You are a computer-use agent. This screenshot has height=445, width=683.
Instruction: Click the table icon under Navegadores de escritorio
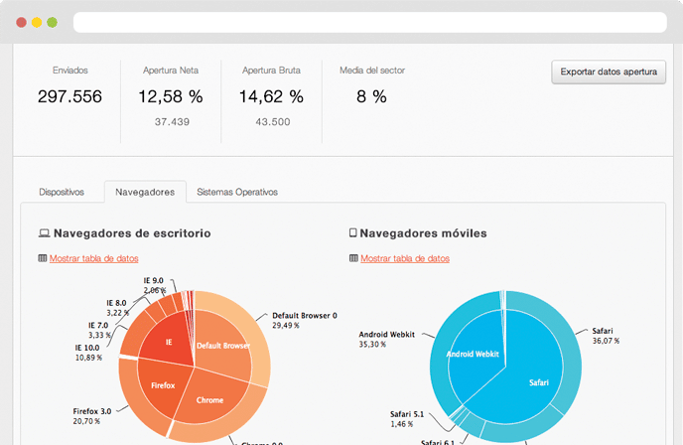[43, 258]
